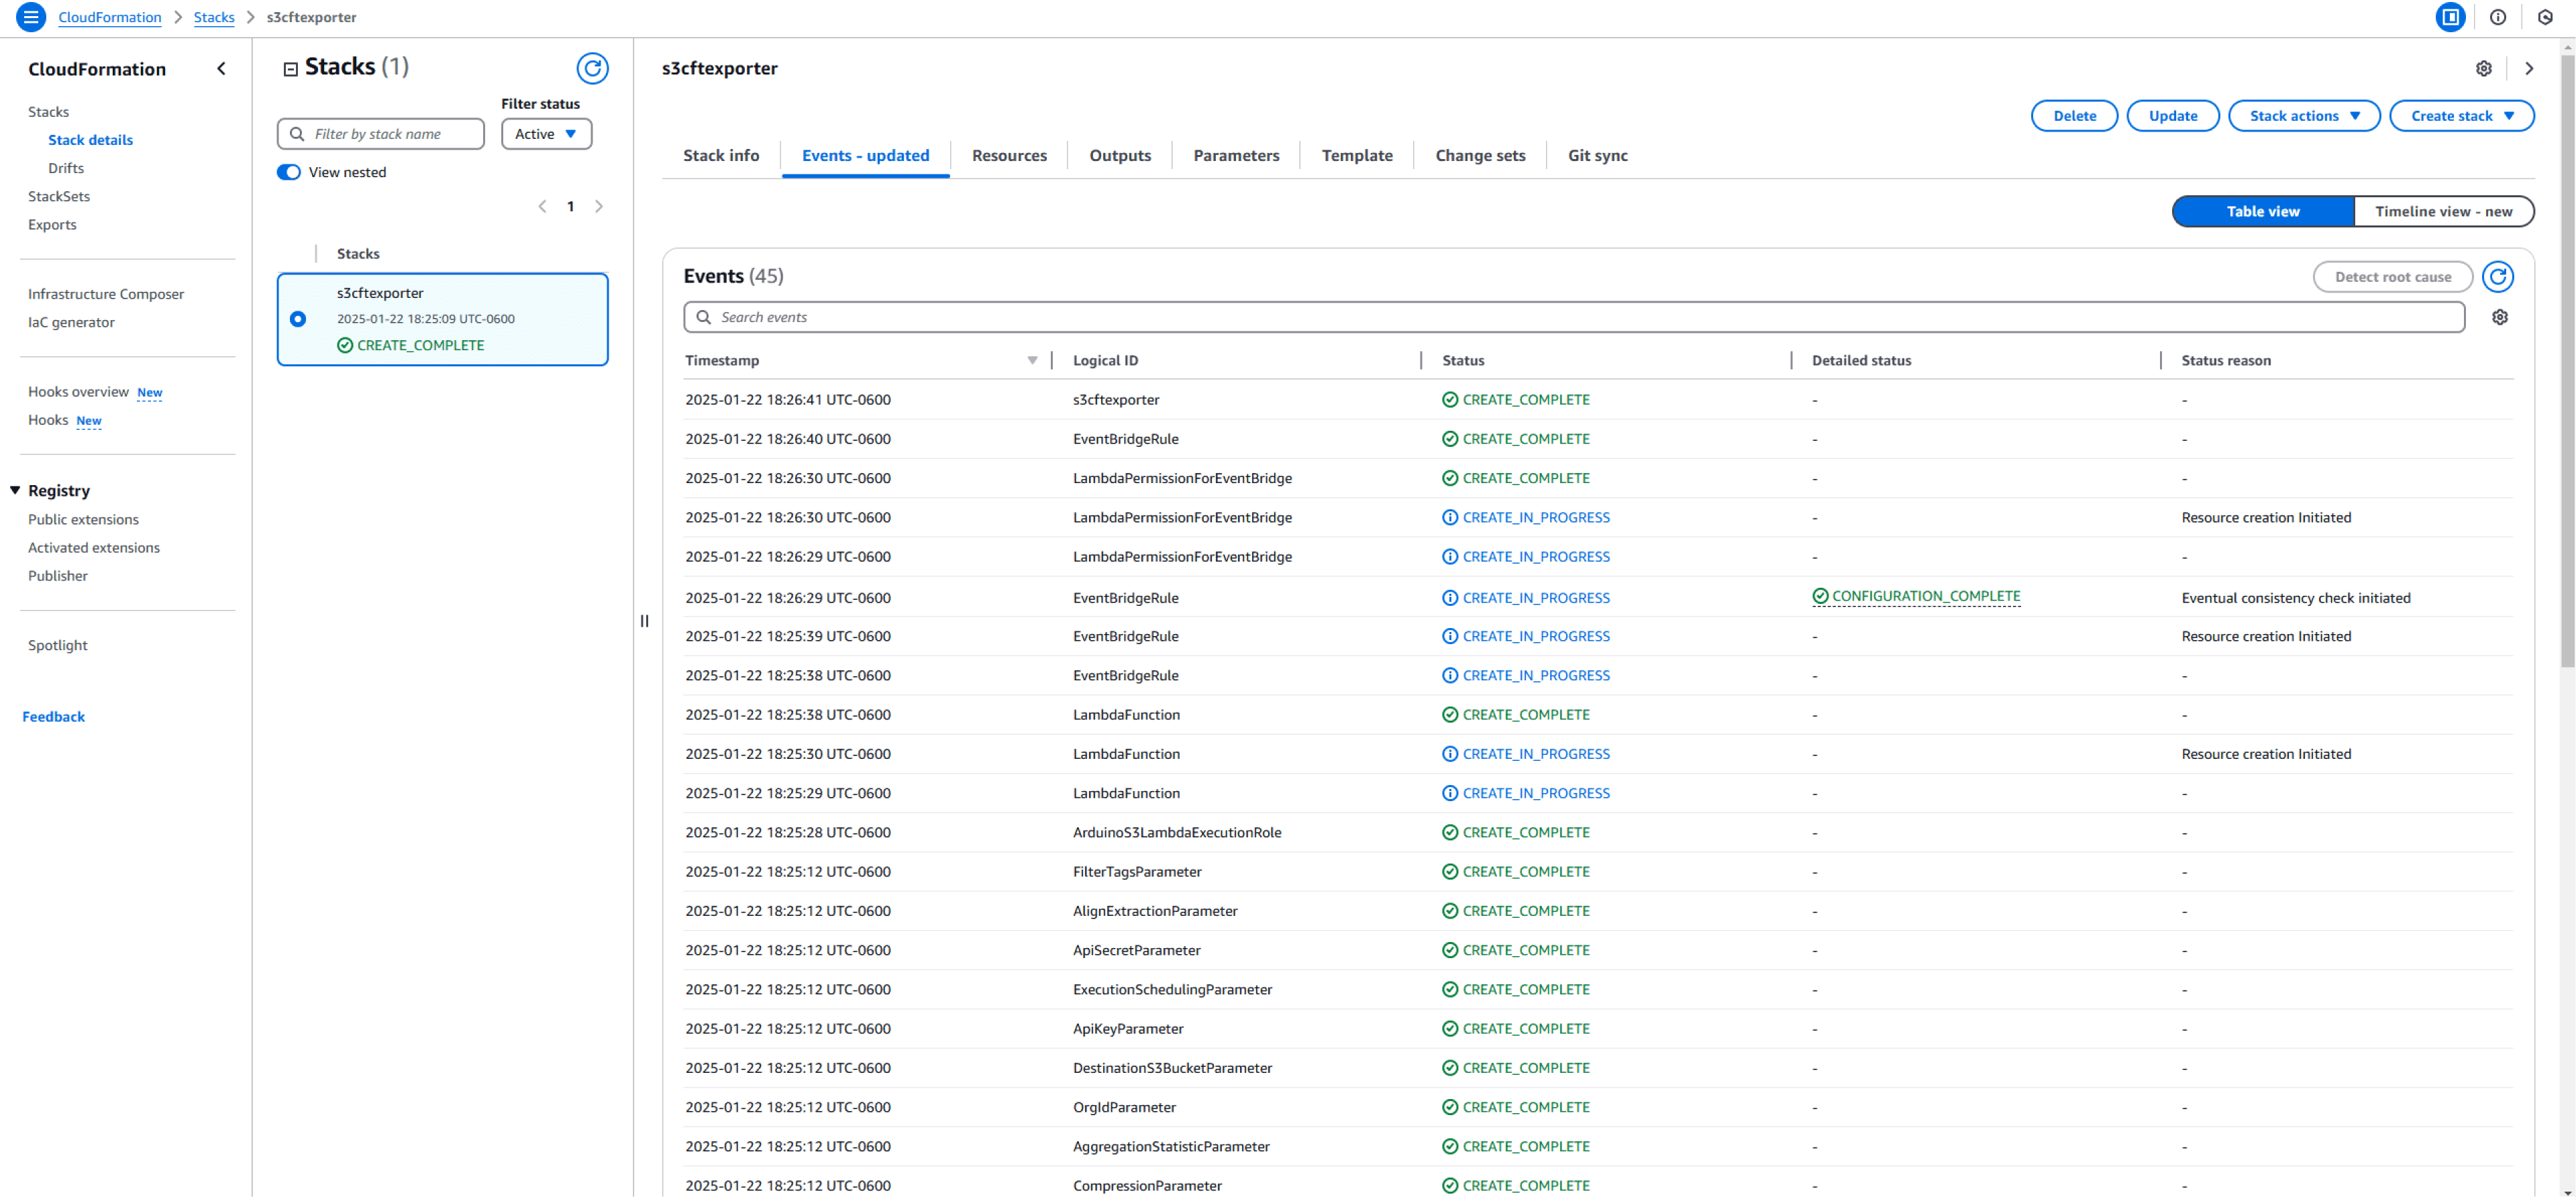Toggle the View nested switch
This screenshot has width=2576, height=1197.
pyautogui.click(x=289, y=172)
